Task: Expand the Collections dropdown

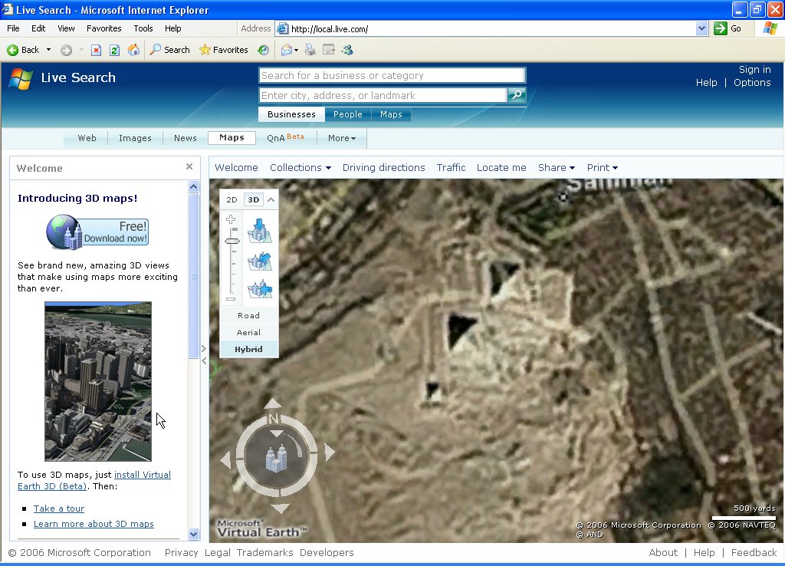Action: click(x=301, y=168)
